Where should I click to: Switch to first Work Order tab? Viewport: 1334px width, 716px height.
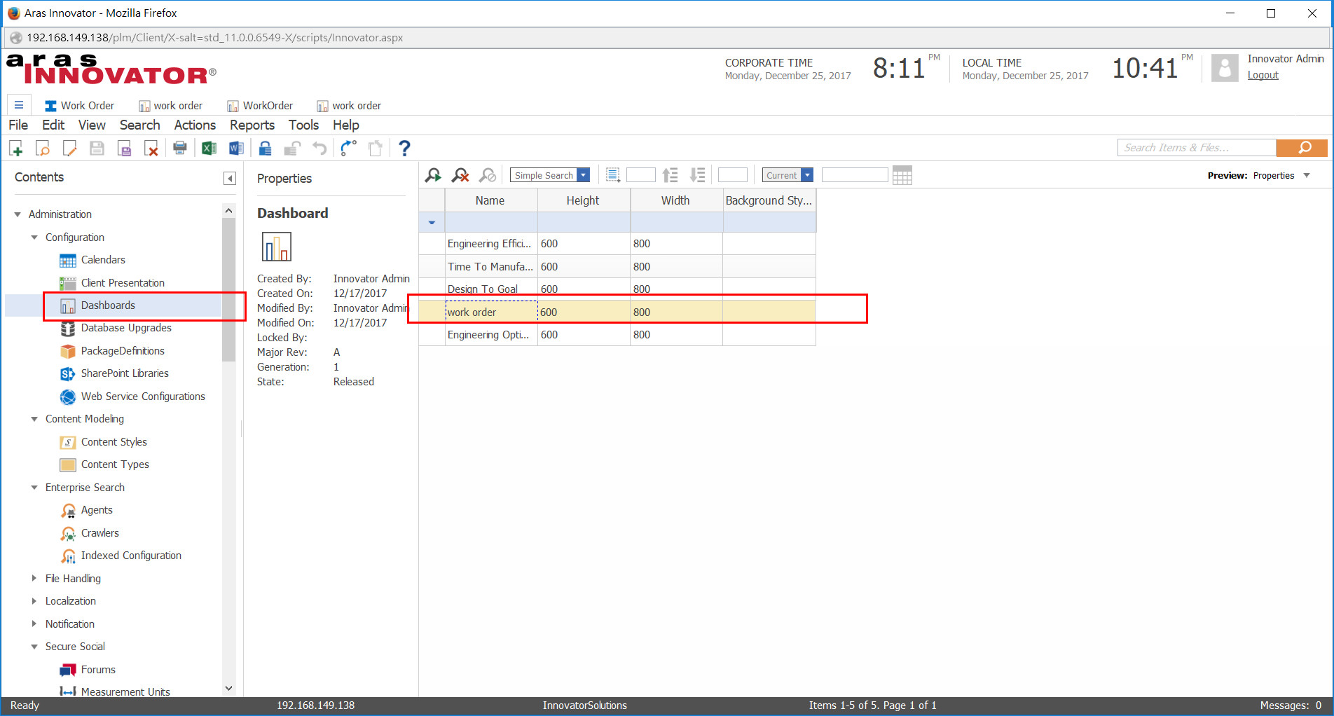[79, 106]
